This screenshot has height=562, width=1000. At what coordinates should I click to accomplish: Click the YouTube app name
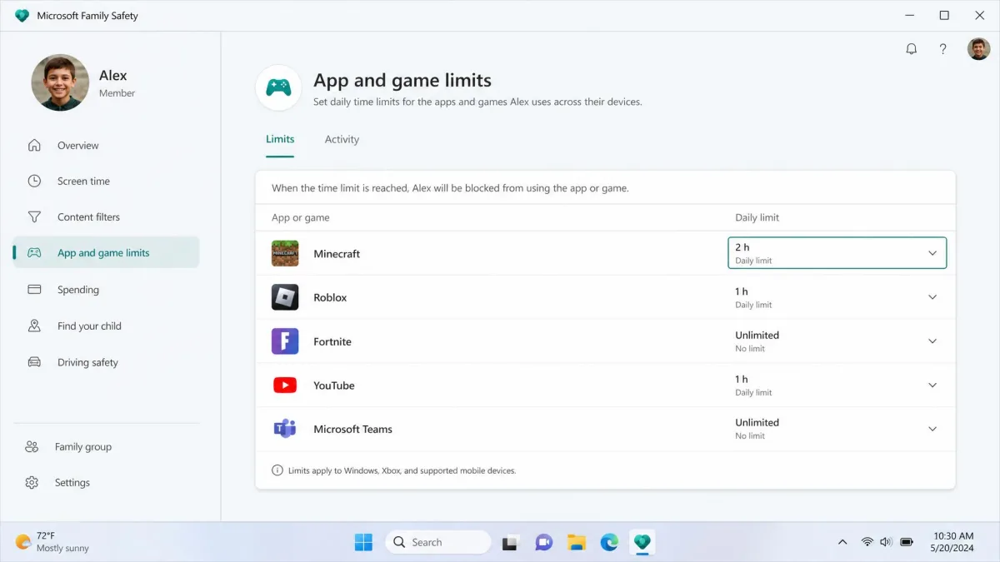coord(334,385)
